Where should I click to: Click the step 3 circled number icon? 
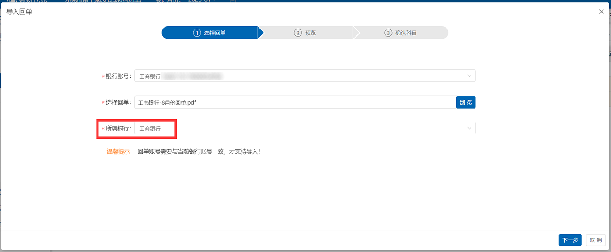(388, 33)
